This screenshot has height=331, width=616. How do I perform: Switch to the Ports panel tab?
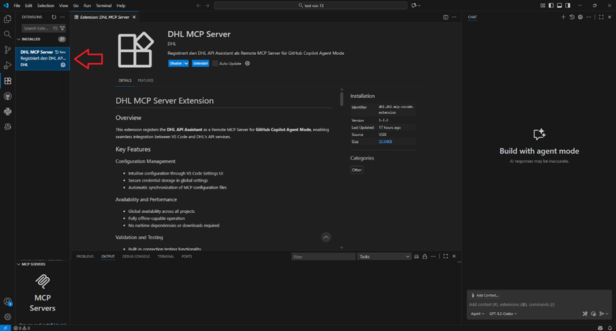coord(187,257)
